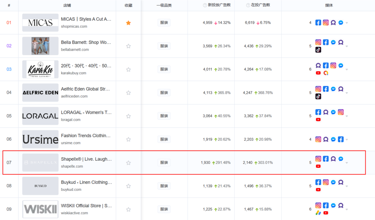
Task: Open the LORAGAL store title link
Action: 86,113
